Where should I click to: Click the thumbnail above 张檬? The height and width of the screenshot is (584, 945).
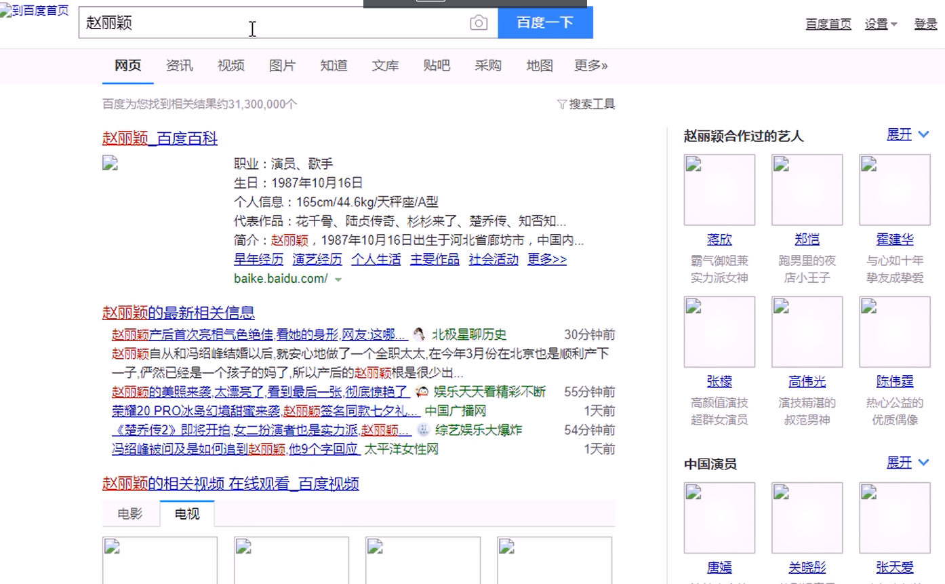click(719, 332)
